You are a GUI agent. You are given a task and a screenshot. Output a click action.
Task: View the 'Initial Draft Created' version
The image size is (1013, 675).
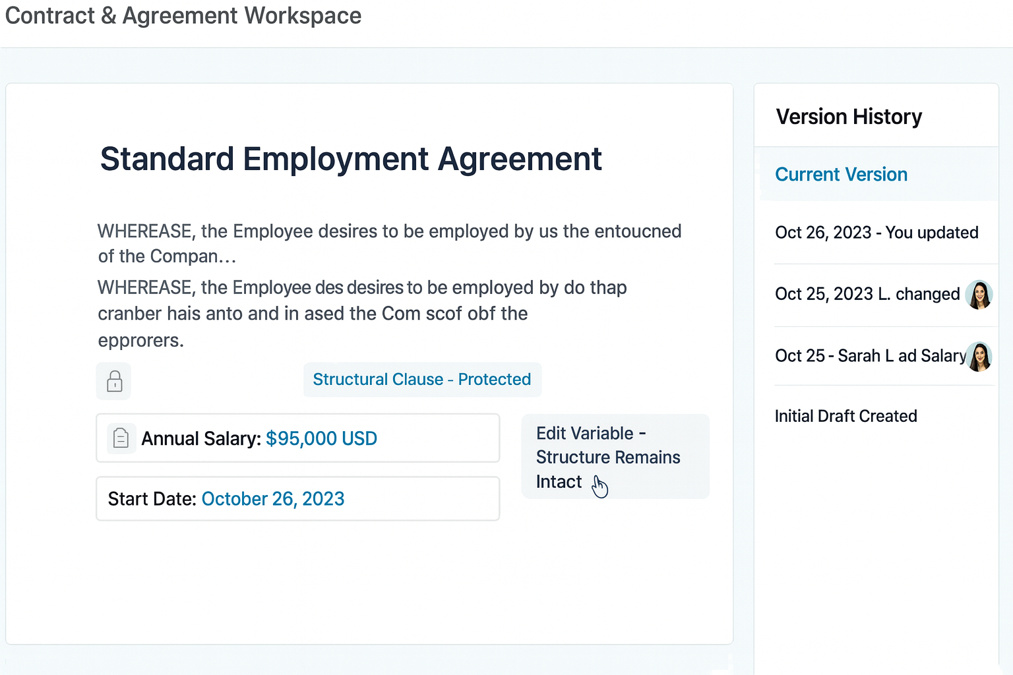[845, 416]
